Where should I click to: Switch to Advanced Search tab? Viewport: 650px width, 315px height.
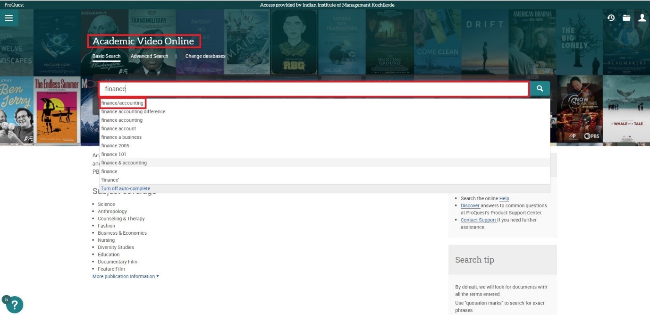coord(149,56)
